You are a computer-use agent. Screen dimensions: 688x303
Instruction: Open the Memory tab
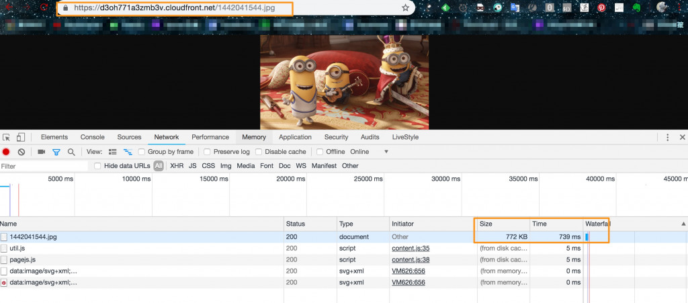point(254,137)
